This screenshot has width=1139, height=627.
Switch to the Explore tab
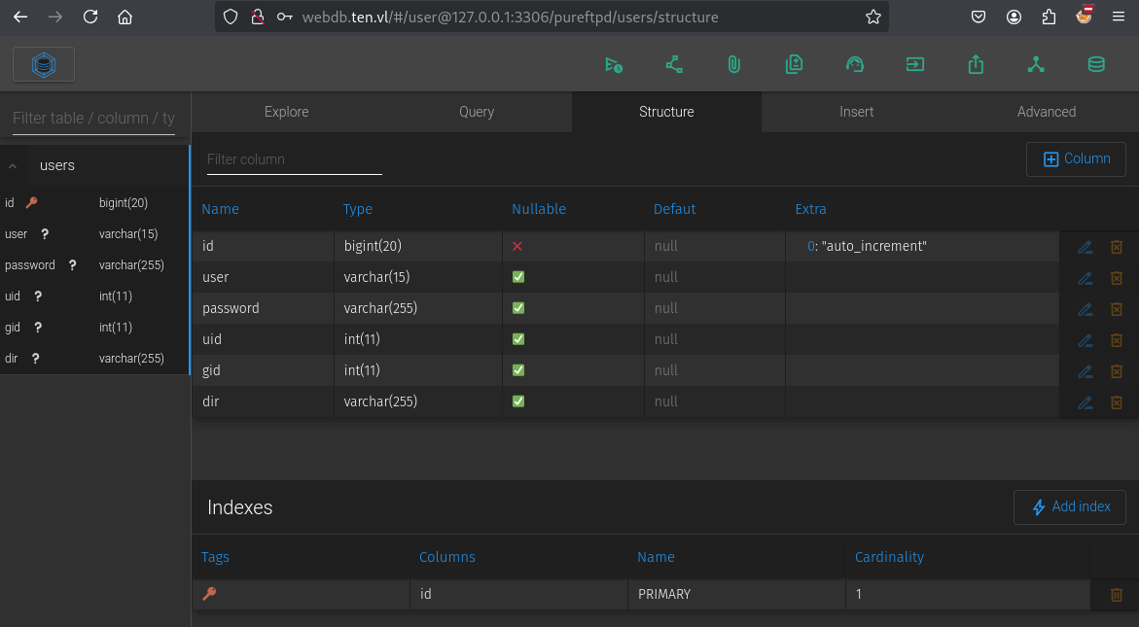pyautogui.click(x=286, y=112)
